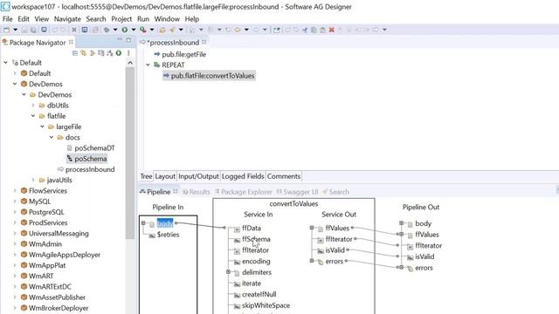The height and width of the screenshot is (314, 559).
Task: Select isValid in Pipeline Out
Action: tap(424, 256)
